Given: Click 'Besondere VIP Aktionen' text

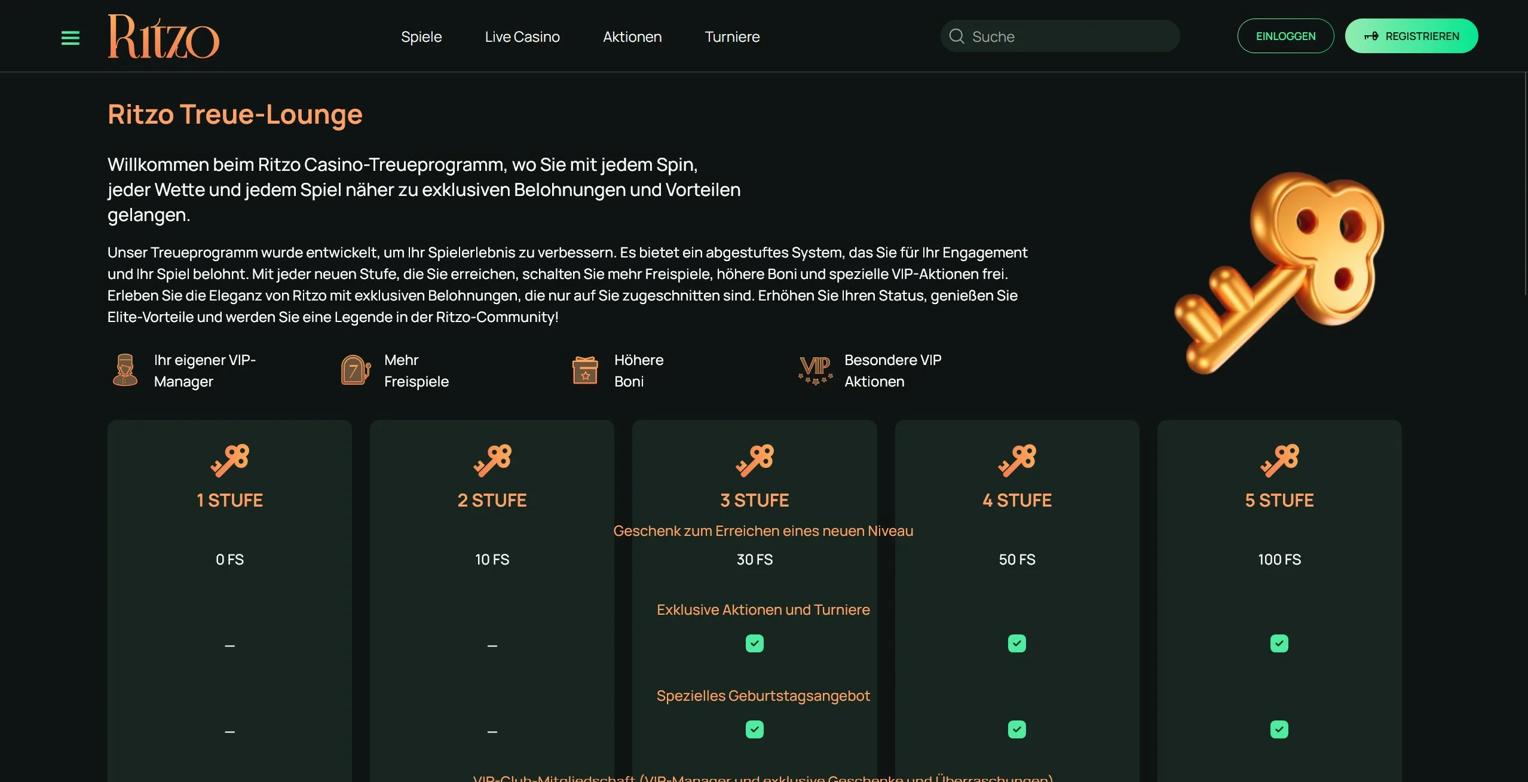Looking at the screenshot, I should tap(893, 370).
